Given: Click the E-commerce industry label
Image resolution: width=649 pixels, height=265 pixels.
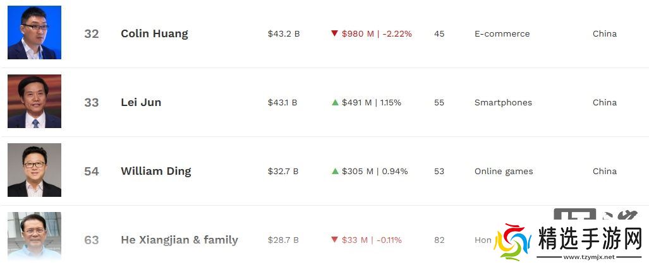Looking at the screenshot, I should click(502, 33).
